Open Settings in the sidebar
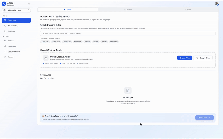The height and width of the screenshot is (139, 223). 16,41
